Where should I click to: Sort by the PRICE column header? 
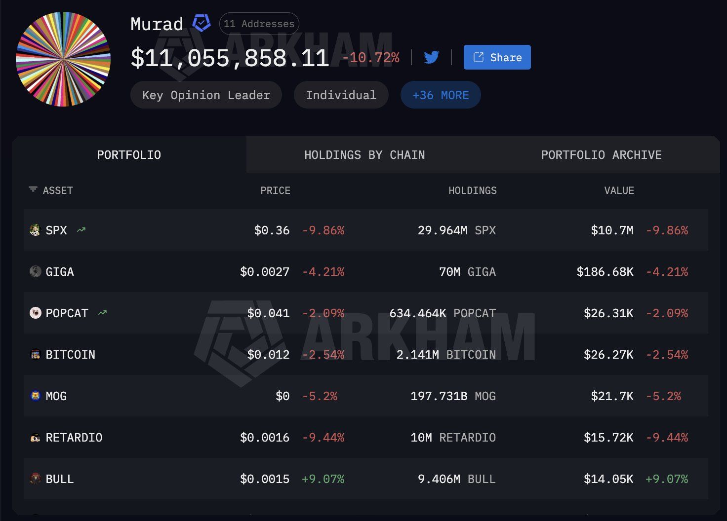point(275,190)
